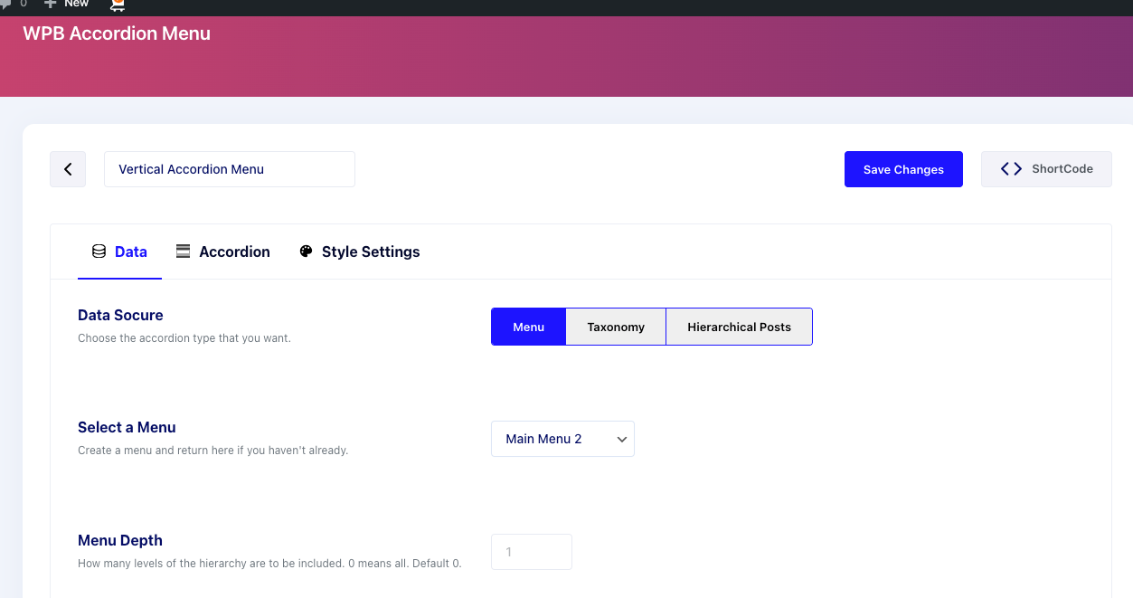Select Menu as data source
1133x598 pixels.
click(x=528, y=327)
